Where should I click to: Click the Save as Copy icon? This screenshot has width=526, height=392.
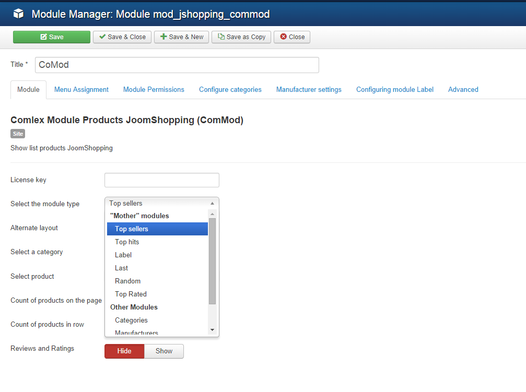(x=221, y=37)
